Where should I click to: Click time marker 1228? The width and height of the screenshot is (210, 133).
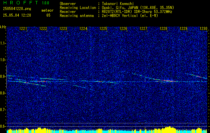163,29
